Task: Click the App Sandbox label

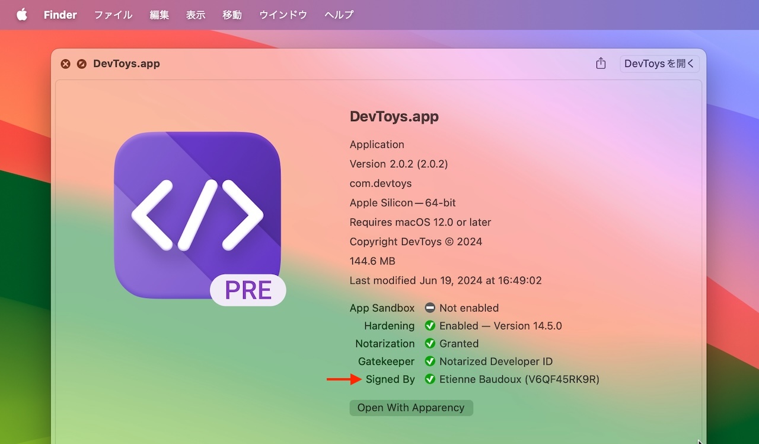Action: tap(382, 308)
